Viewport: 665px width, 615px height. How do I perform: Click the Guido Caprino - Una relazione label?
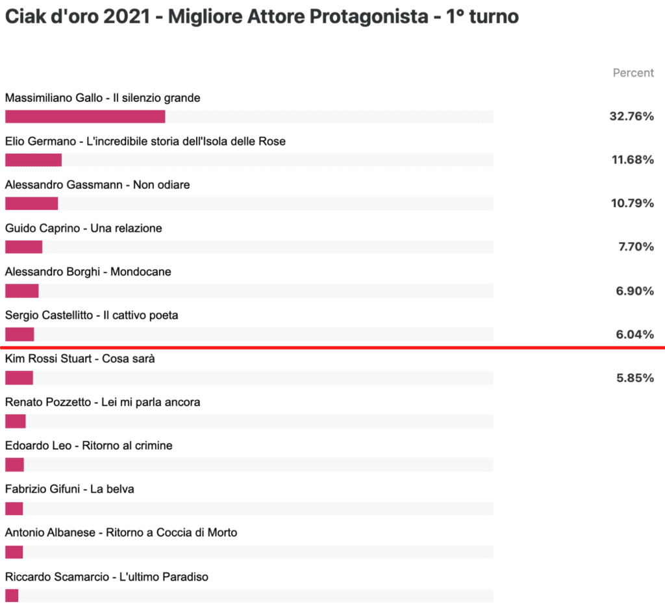click(84, 228)
